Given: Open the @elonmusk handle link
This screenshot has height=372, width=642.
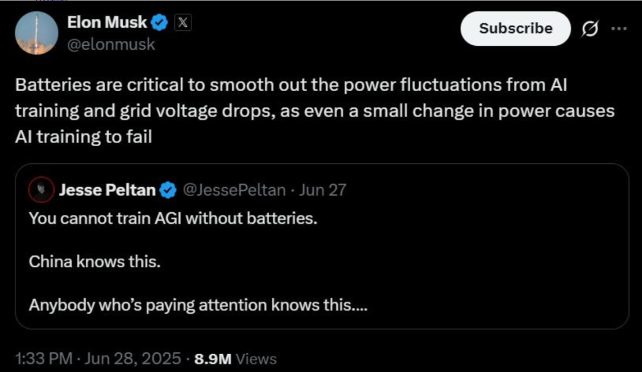Looking at the screenshot, I should (111, 45).
